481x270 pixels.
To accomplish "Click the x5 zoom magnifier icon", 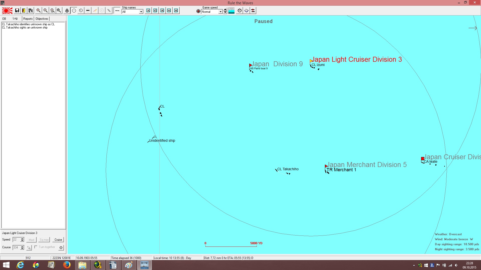I will pos(52,10).
